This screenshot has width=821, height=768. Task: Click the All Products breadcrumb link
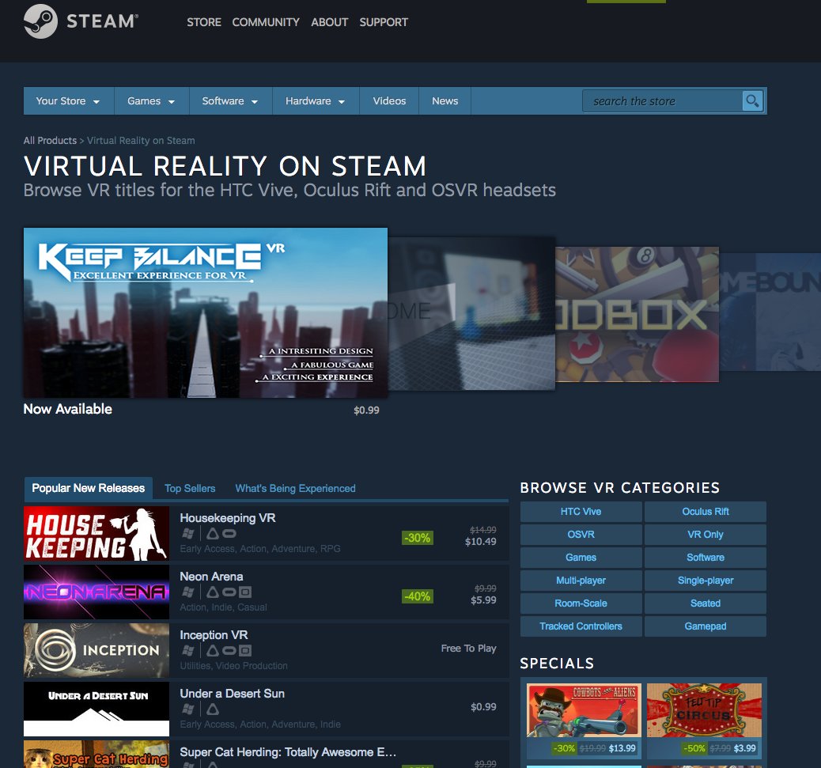tap(50, 140)
